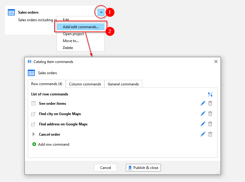Click Add row command link text

point(54,144)
